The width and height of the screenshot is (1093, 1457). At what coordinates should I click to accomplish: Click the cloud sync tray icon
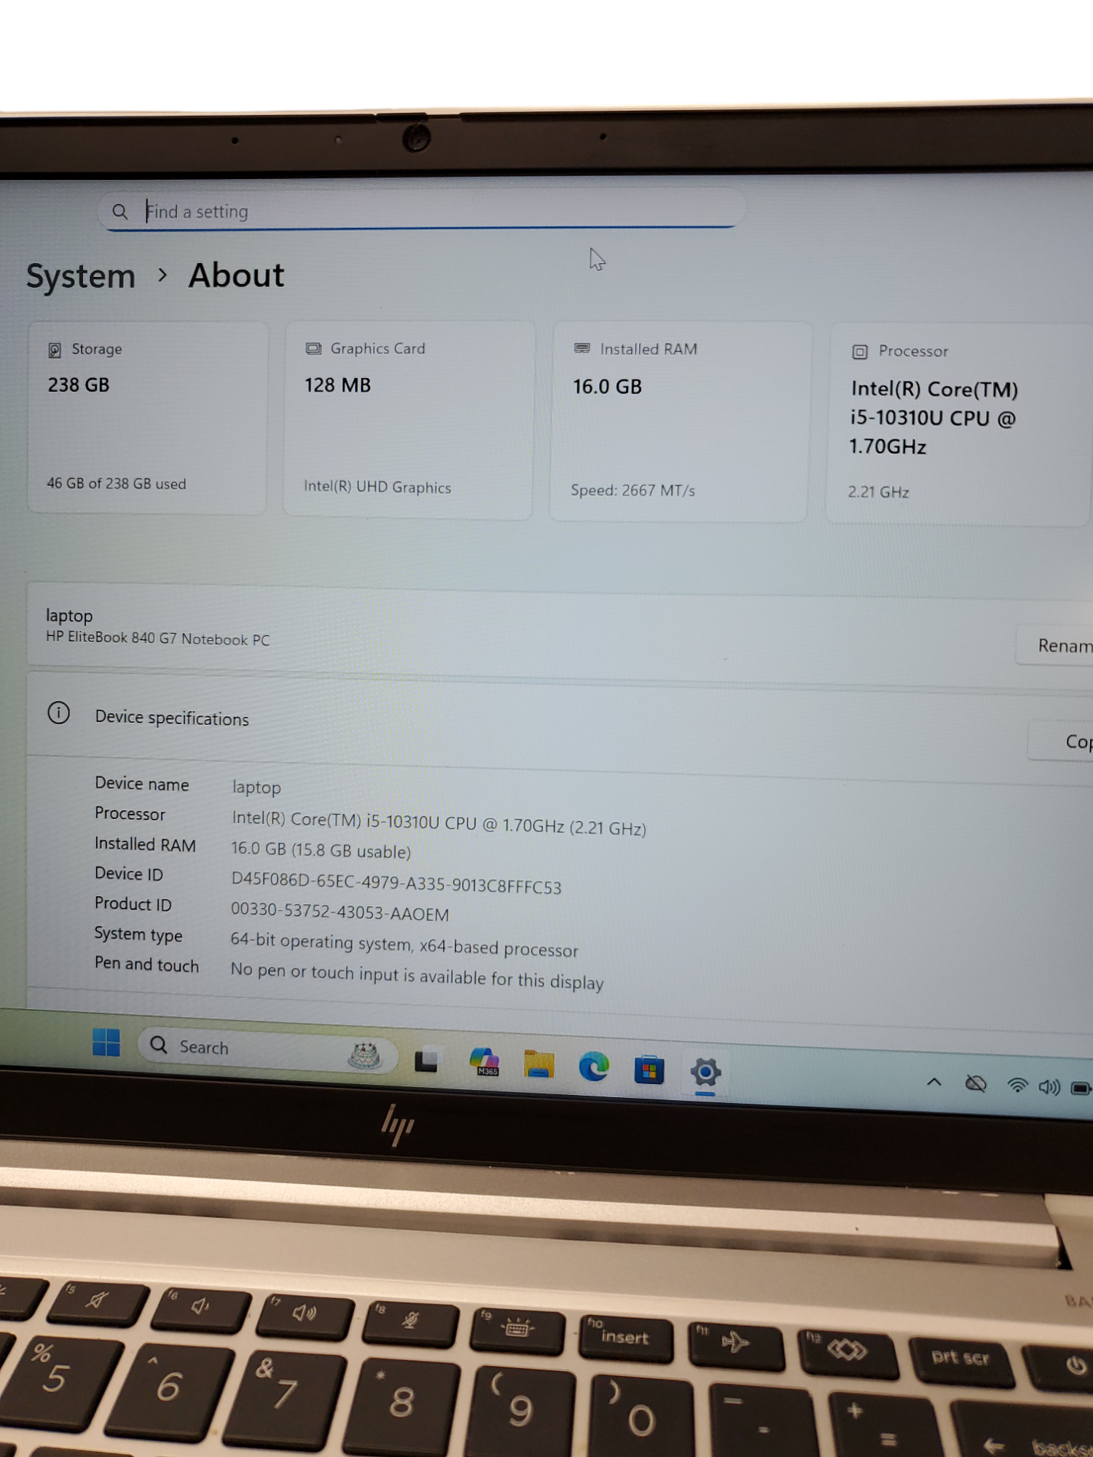(976, 1085)
